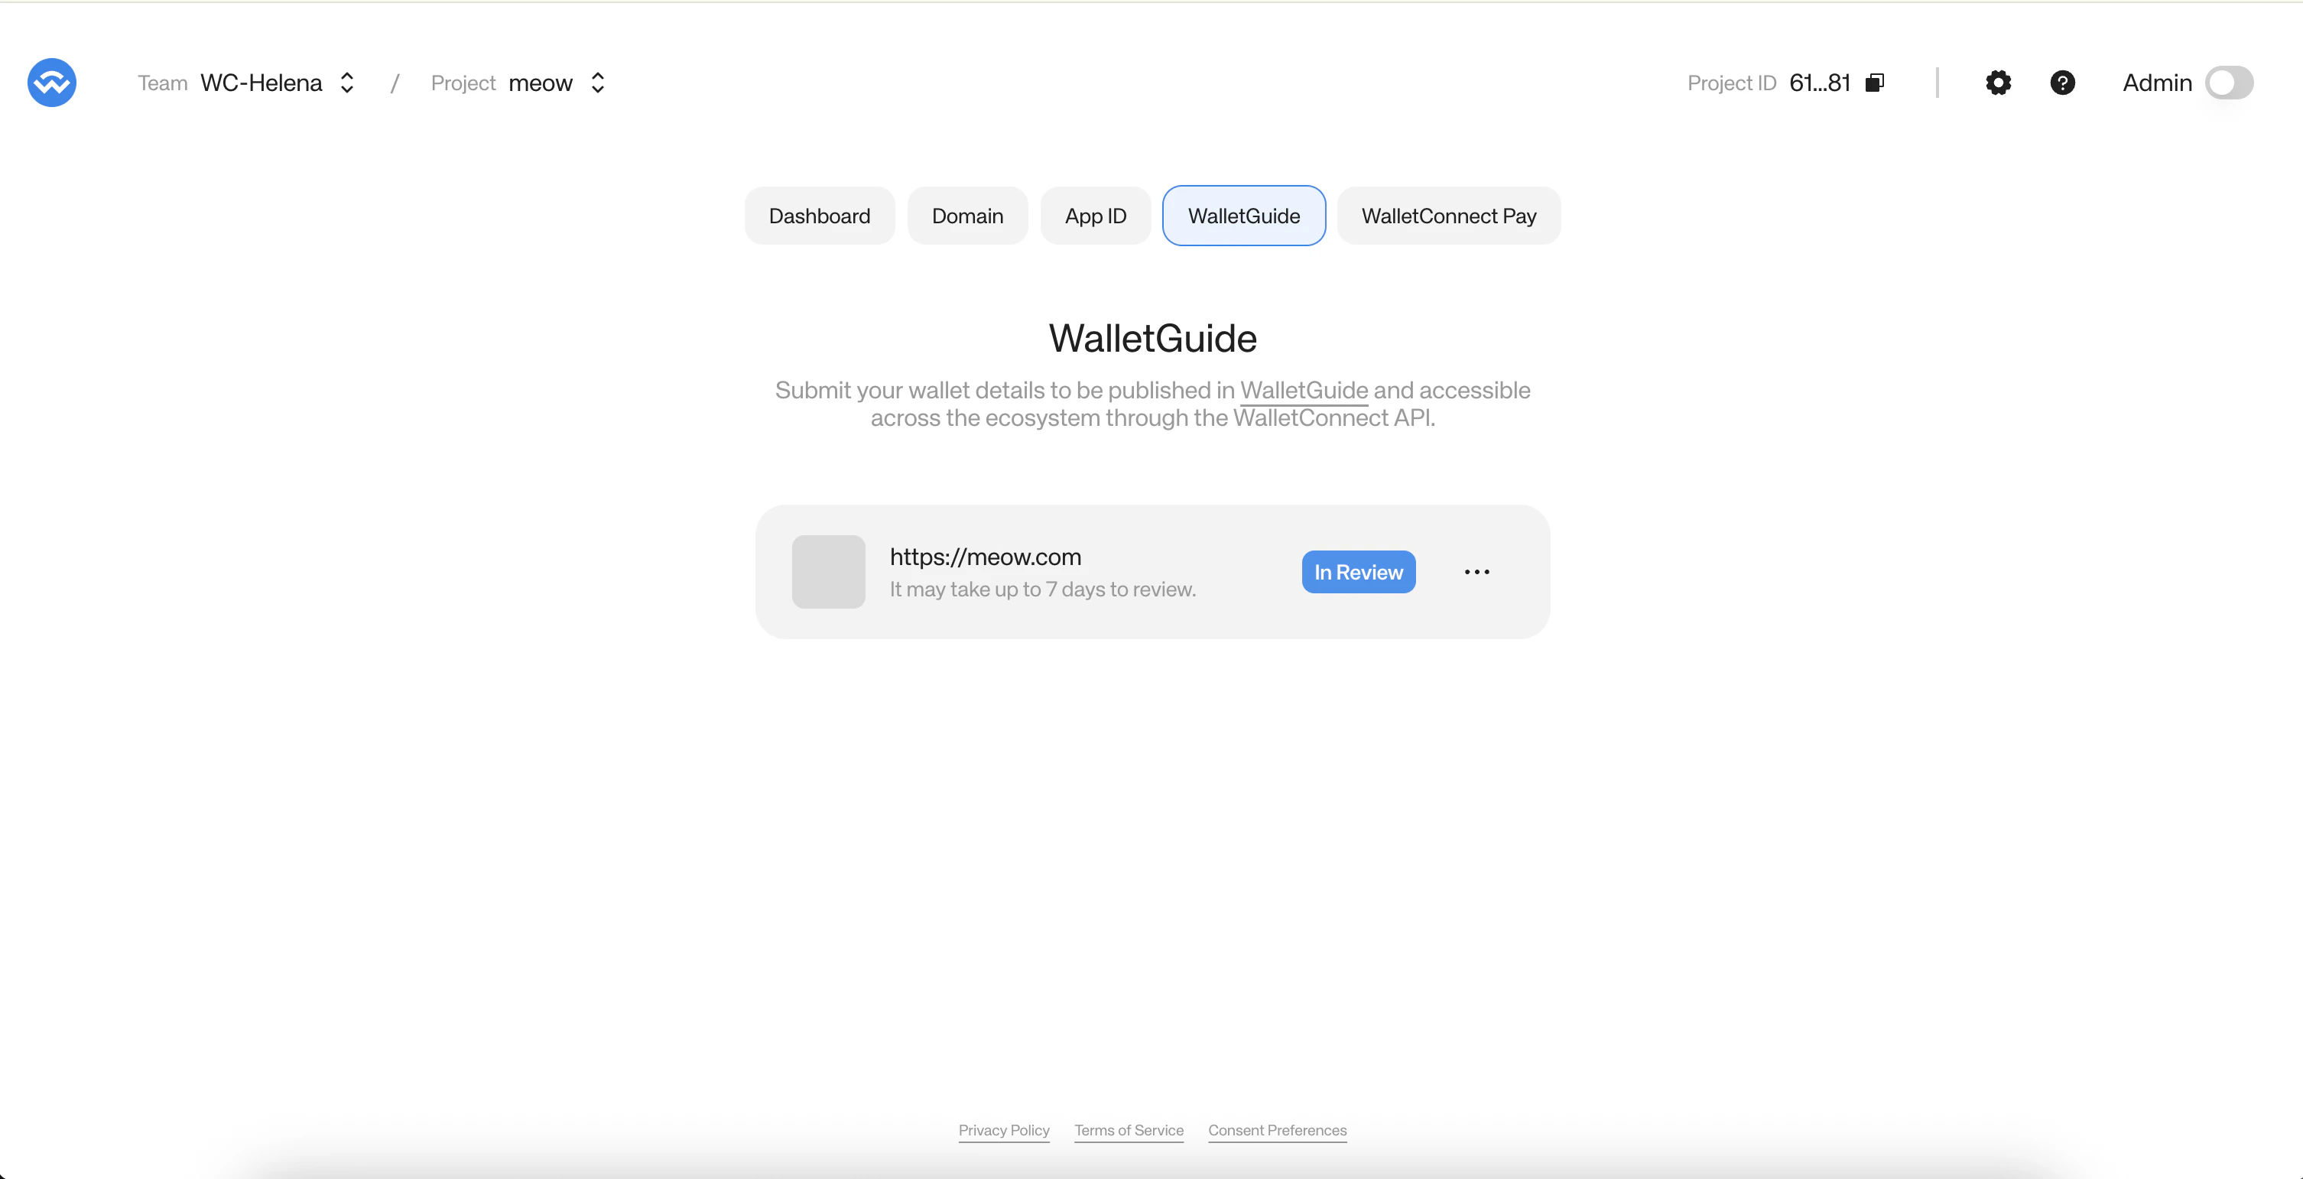Switch to the Domain tab
This screenshot has height=1179, width=2303.
point(967,216)
